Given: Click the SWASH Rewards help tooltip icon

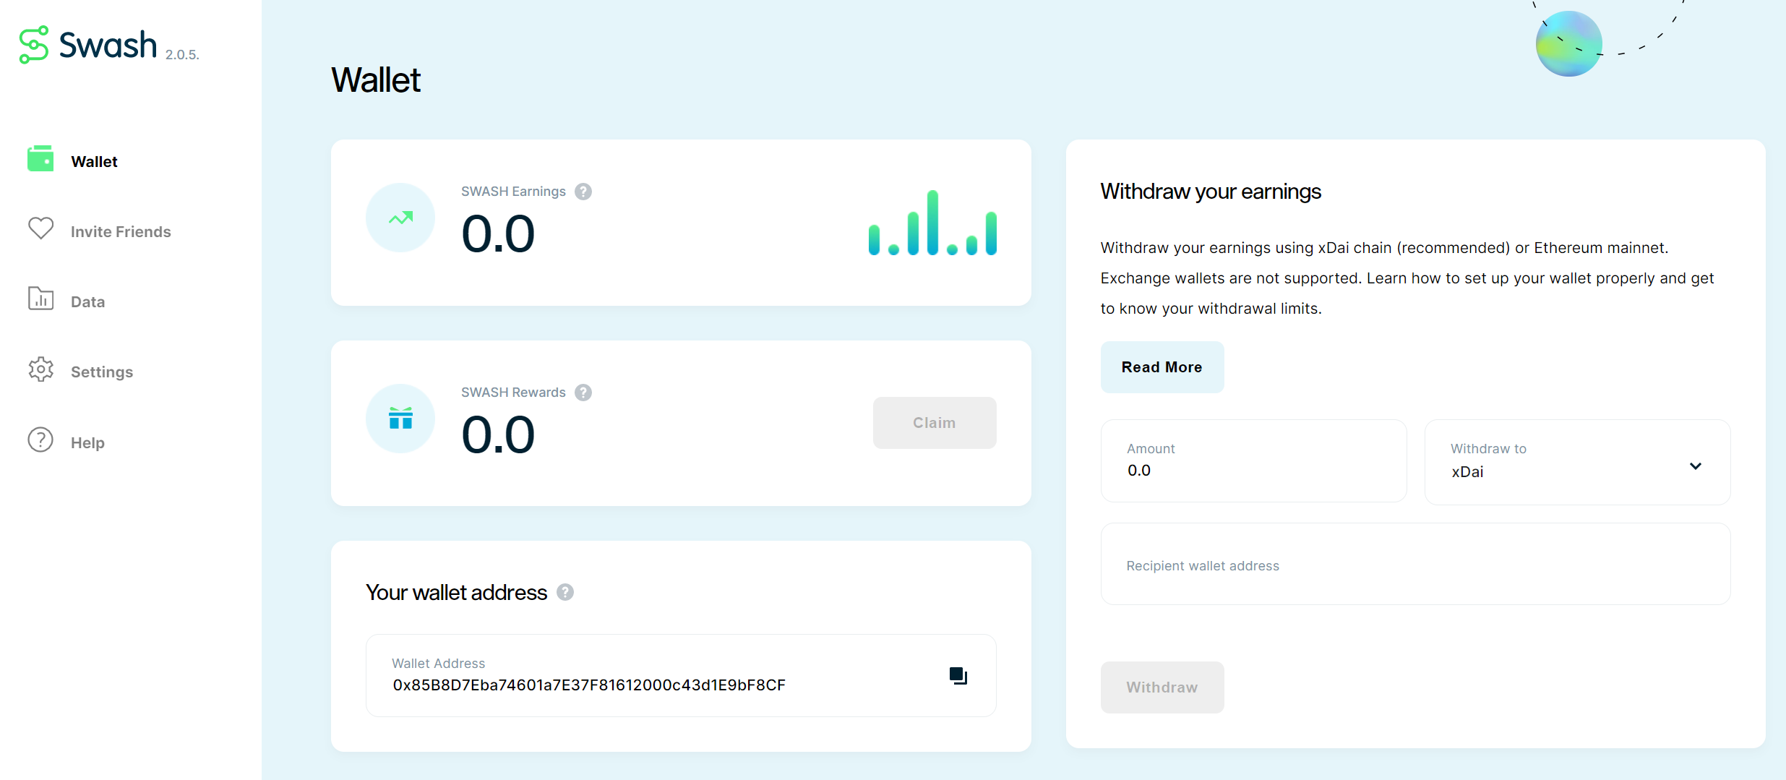Looking at the screenshot, I should tap(583, 393).
